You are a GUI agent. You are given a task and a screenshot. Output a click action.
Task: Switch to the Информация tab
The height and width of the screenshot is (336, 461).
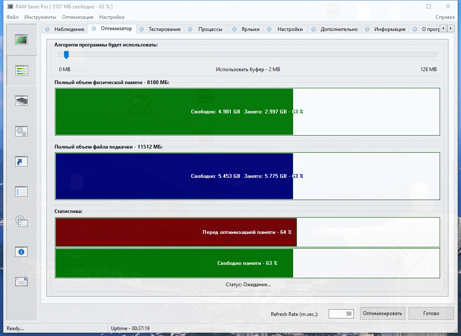[386, 29]
